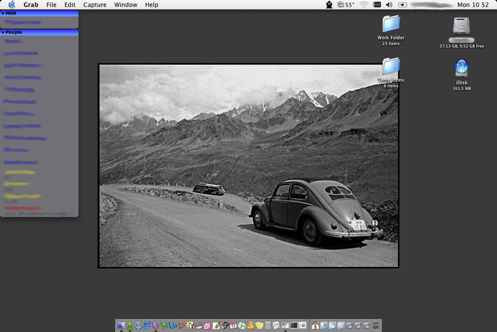Open the Capture menu
This screenshot has height=332, width=497.
(x=95, y=5)
